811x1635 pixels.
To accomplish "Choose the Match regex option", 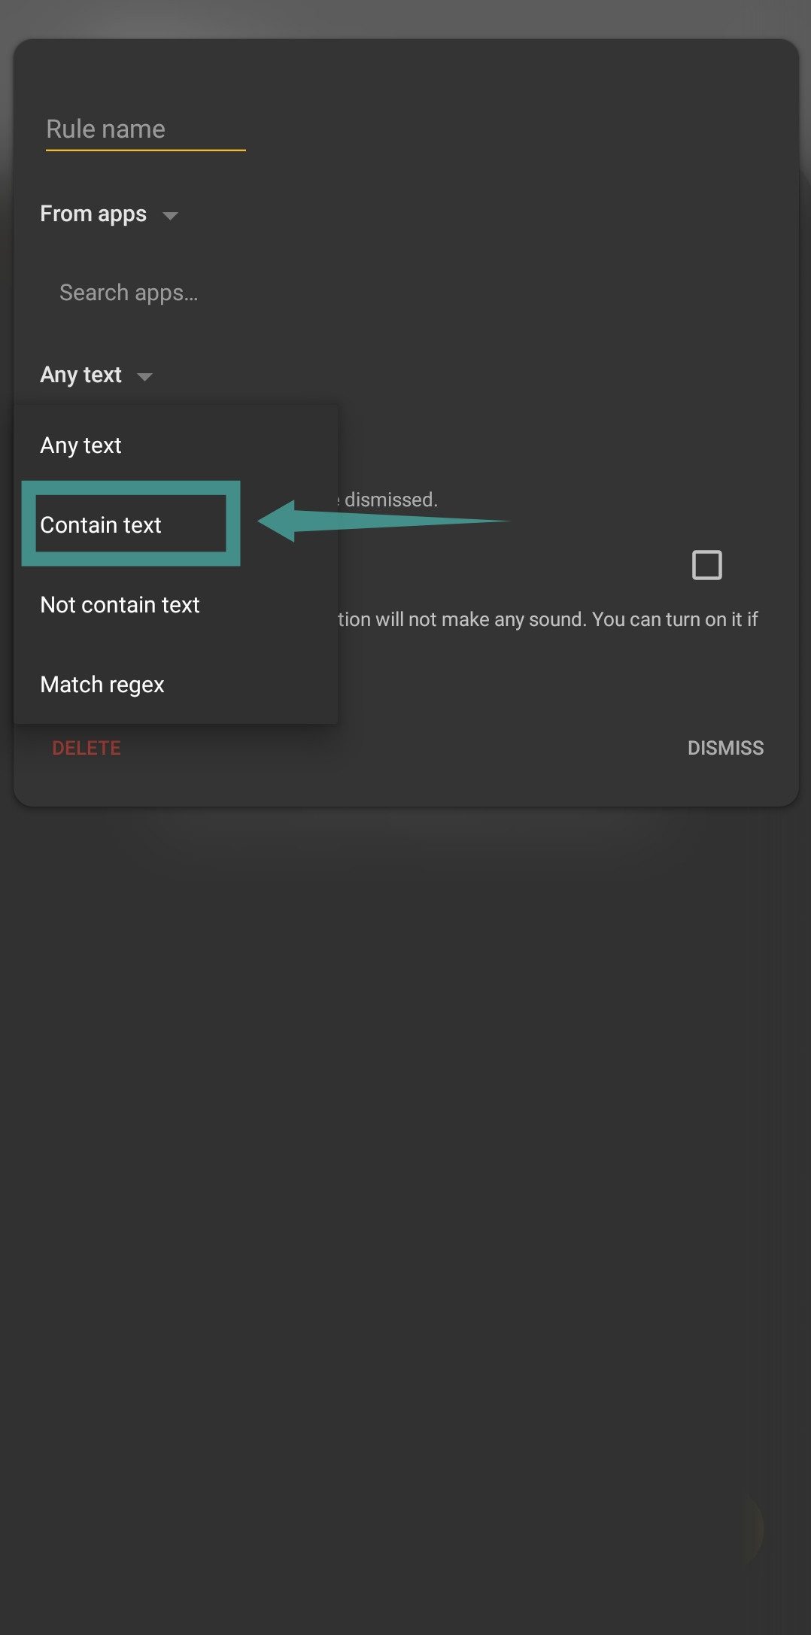I will coord(102,685).
